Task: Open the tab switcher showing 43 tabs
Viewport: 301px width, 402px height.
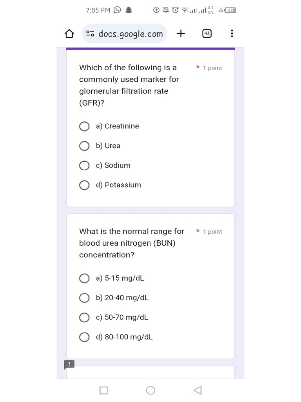Action: pos(207,34)
